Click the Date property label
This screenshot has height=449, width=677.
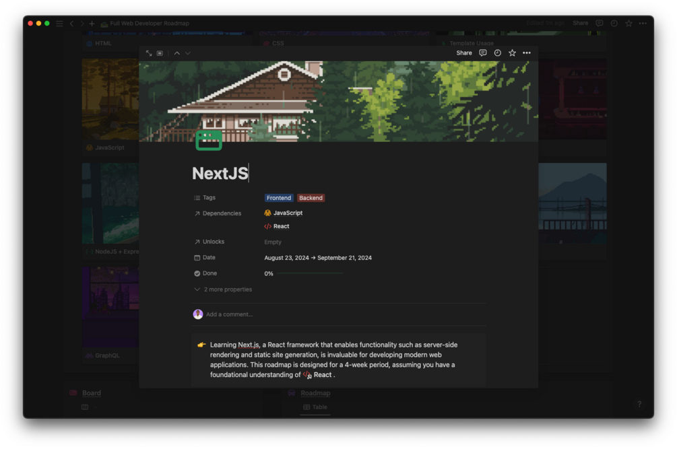(x=205, y=258)
